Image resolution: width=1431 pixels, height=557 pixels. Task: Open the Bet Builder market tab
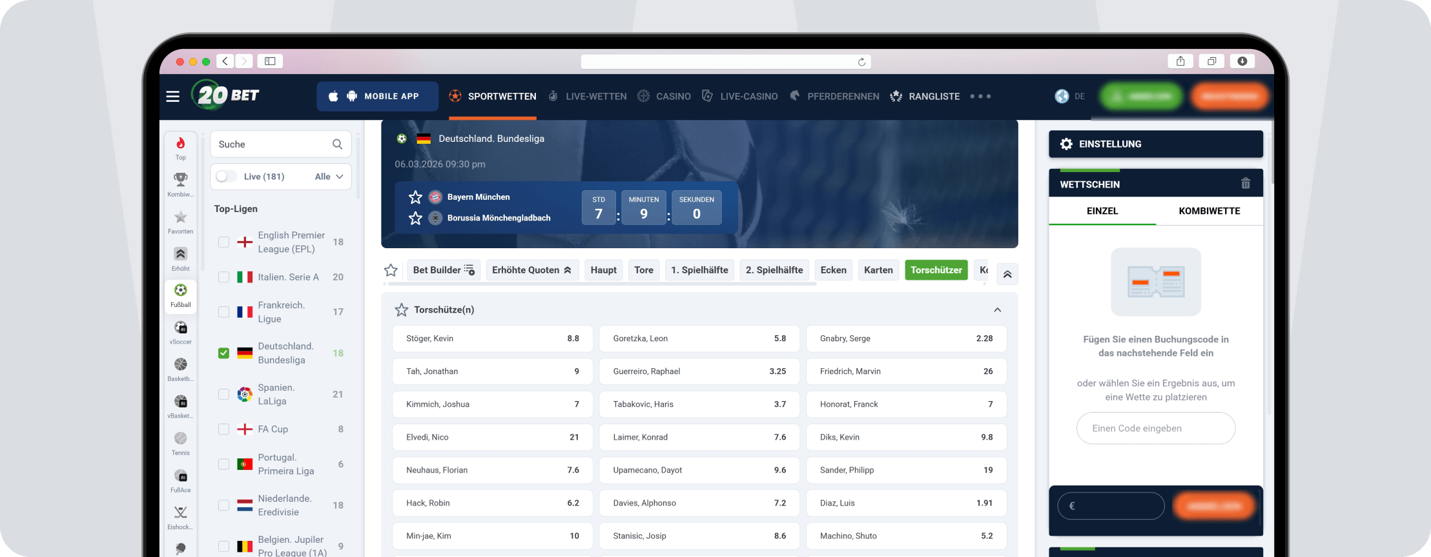click(x=444, y=270)
